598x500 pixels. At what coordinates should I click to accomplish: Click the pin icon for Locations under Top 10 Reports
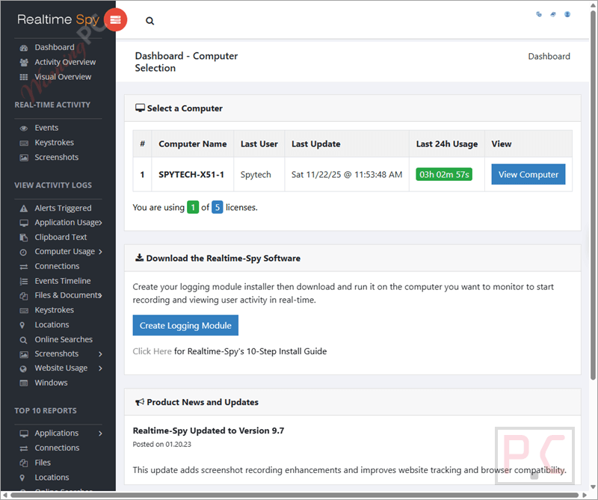coord(22,478)
